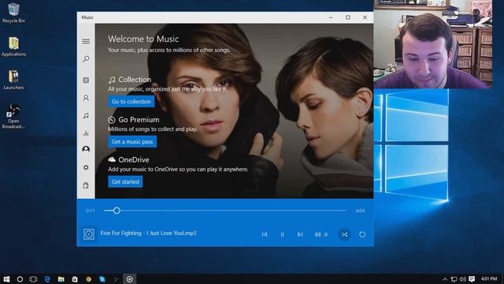Open the Artists view in the sidebar
The width and height of the screenshot is (504, 284).
(86, 98)
